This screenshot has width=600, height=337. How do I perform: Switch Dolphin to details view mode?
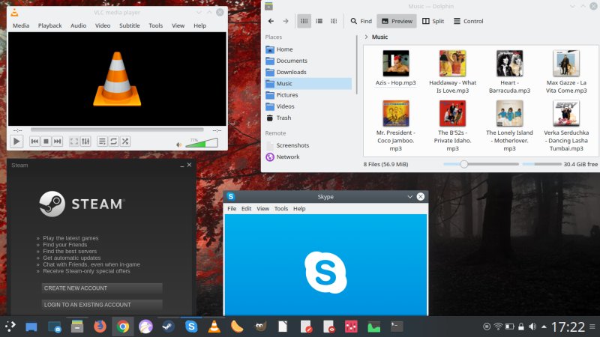(333, 21)
